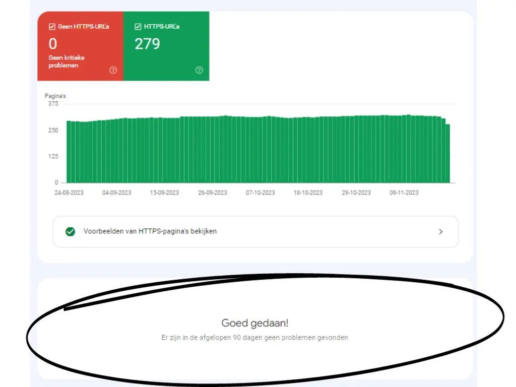Click the 15-09-2023 date label
The width and height of the screenshot is (516, 387).
[165, 193]
